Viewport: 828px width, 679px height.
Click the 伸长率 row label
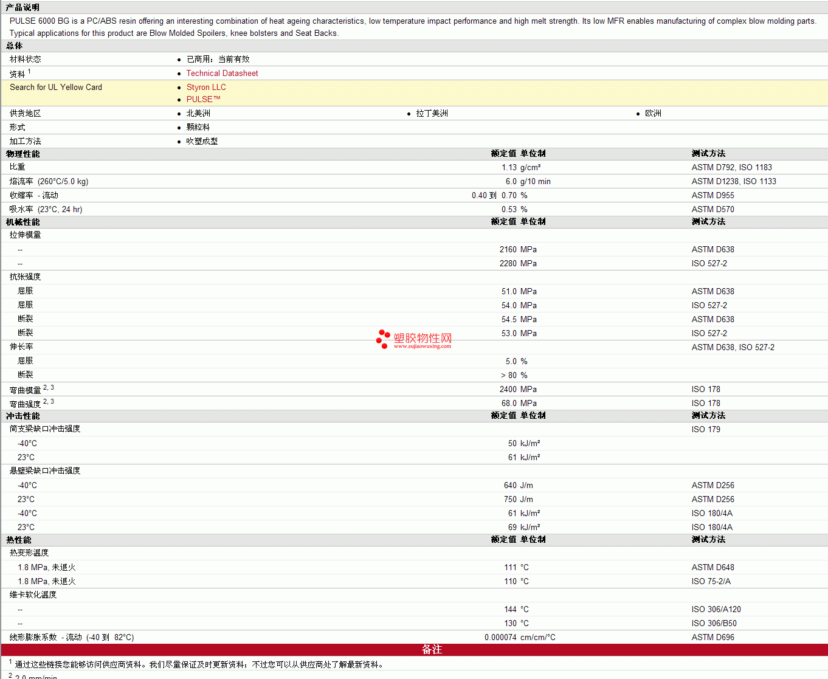pos(21,346)
